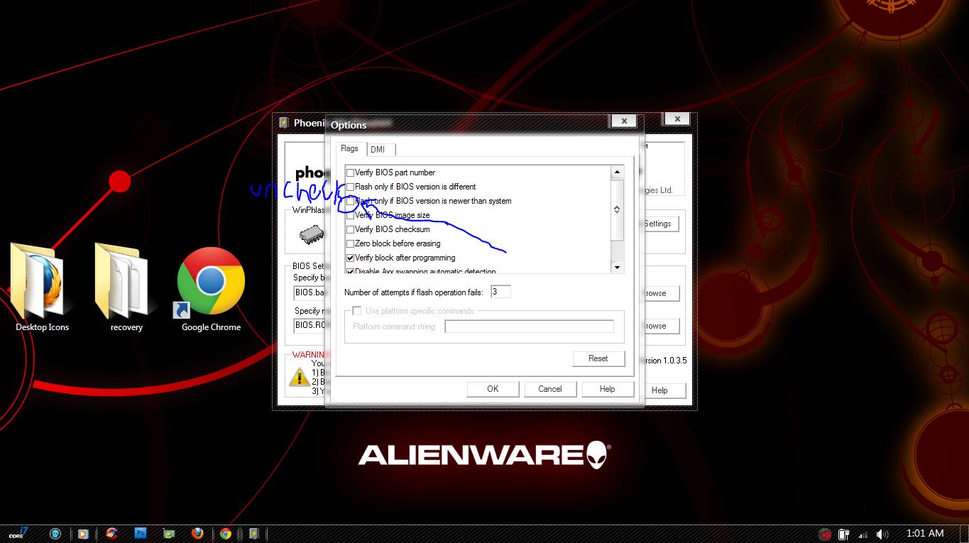This screenshot has height=543, width=969.
Task: Launch Windows Media Player from taskbar
Action: tap(82, 534)
